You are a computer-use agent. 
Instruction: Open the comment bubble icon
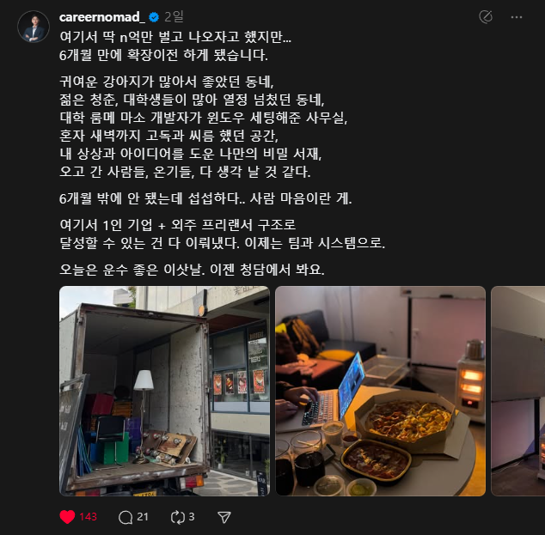pos(126,517)
